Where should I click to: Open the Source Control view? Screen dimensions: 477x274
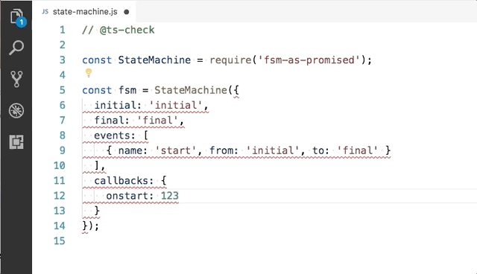[x=16, y=79]
